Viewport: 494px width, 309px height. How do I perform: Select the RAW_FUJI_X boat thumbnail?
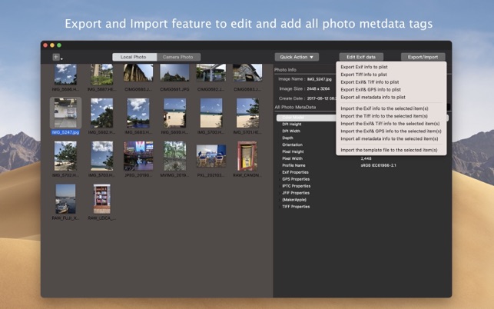click(x=65, y=199)
